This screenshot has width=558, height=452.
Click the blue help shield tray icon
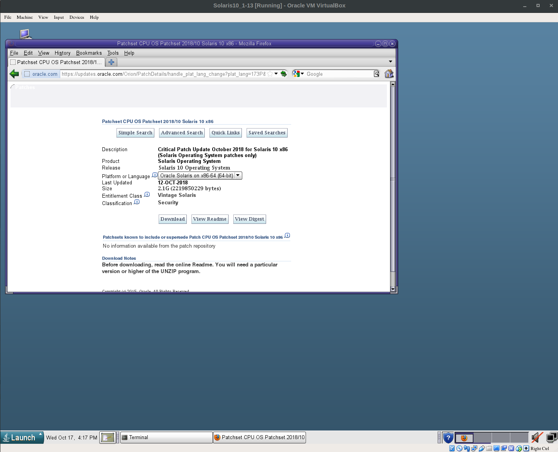448,438
